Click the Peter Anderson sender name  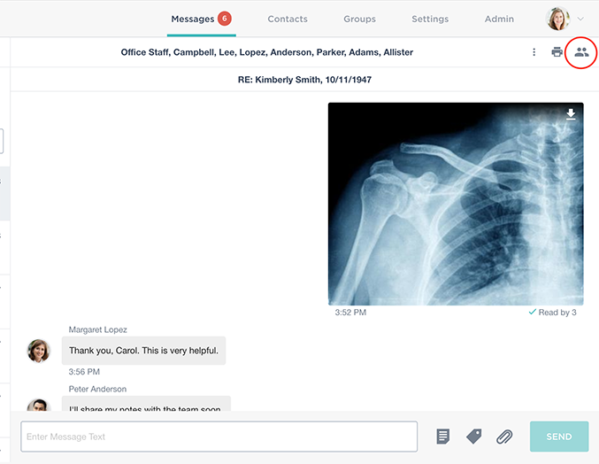[97, 389]
